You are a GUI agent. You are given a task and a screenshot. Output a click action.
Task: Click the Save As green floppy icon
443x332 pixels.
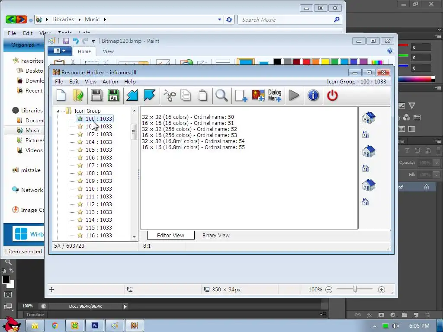pos(113,95)
